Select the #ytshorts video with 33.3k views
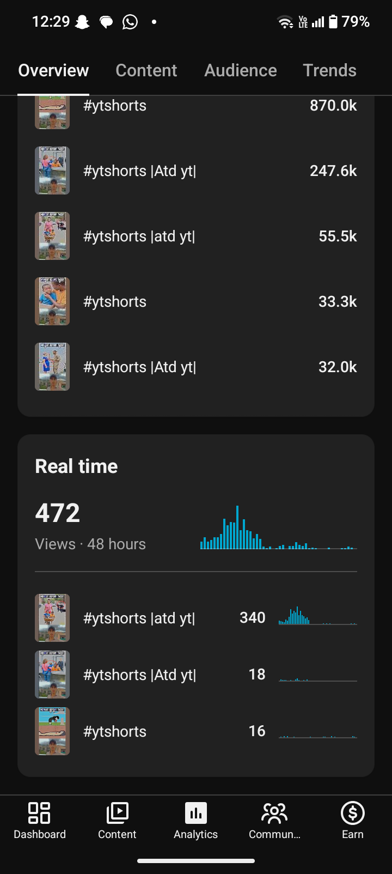 (x=196, y=301)
